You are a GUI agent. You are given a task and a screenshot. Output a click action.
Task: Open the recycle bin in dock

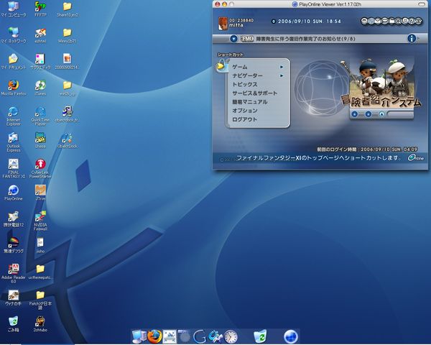[x=260, y=336]
